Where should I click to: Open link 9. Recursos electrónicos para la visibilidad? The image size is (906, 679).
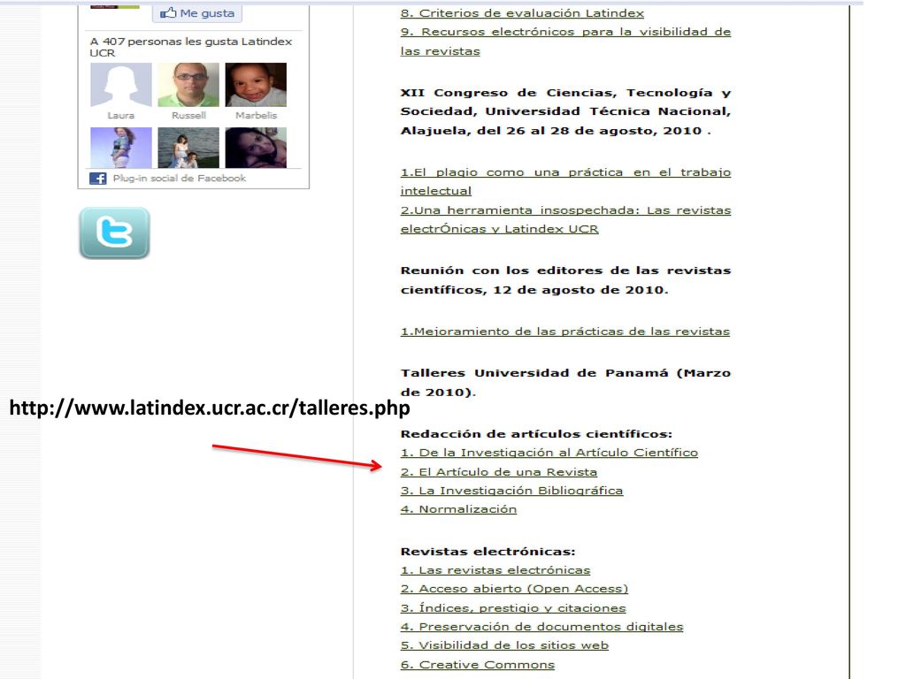pyautogui.click(x=565, y=42)
